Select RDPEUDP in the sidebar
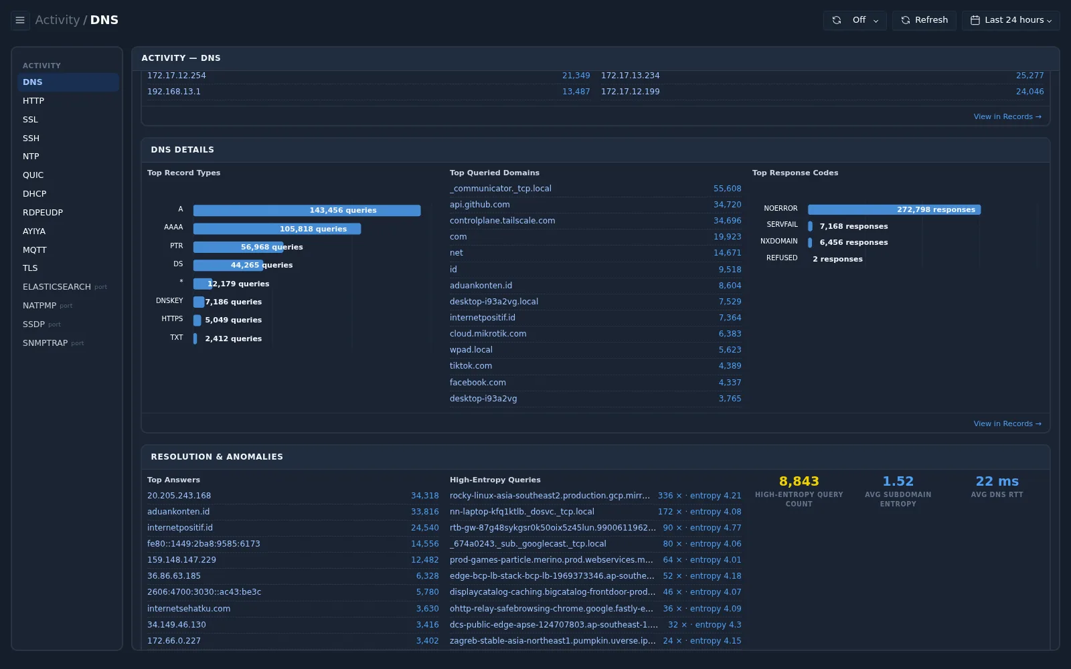The height and width of the screenshot is (669, 1071). (68, 213)
